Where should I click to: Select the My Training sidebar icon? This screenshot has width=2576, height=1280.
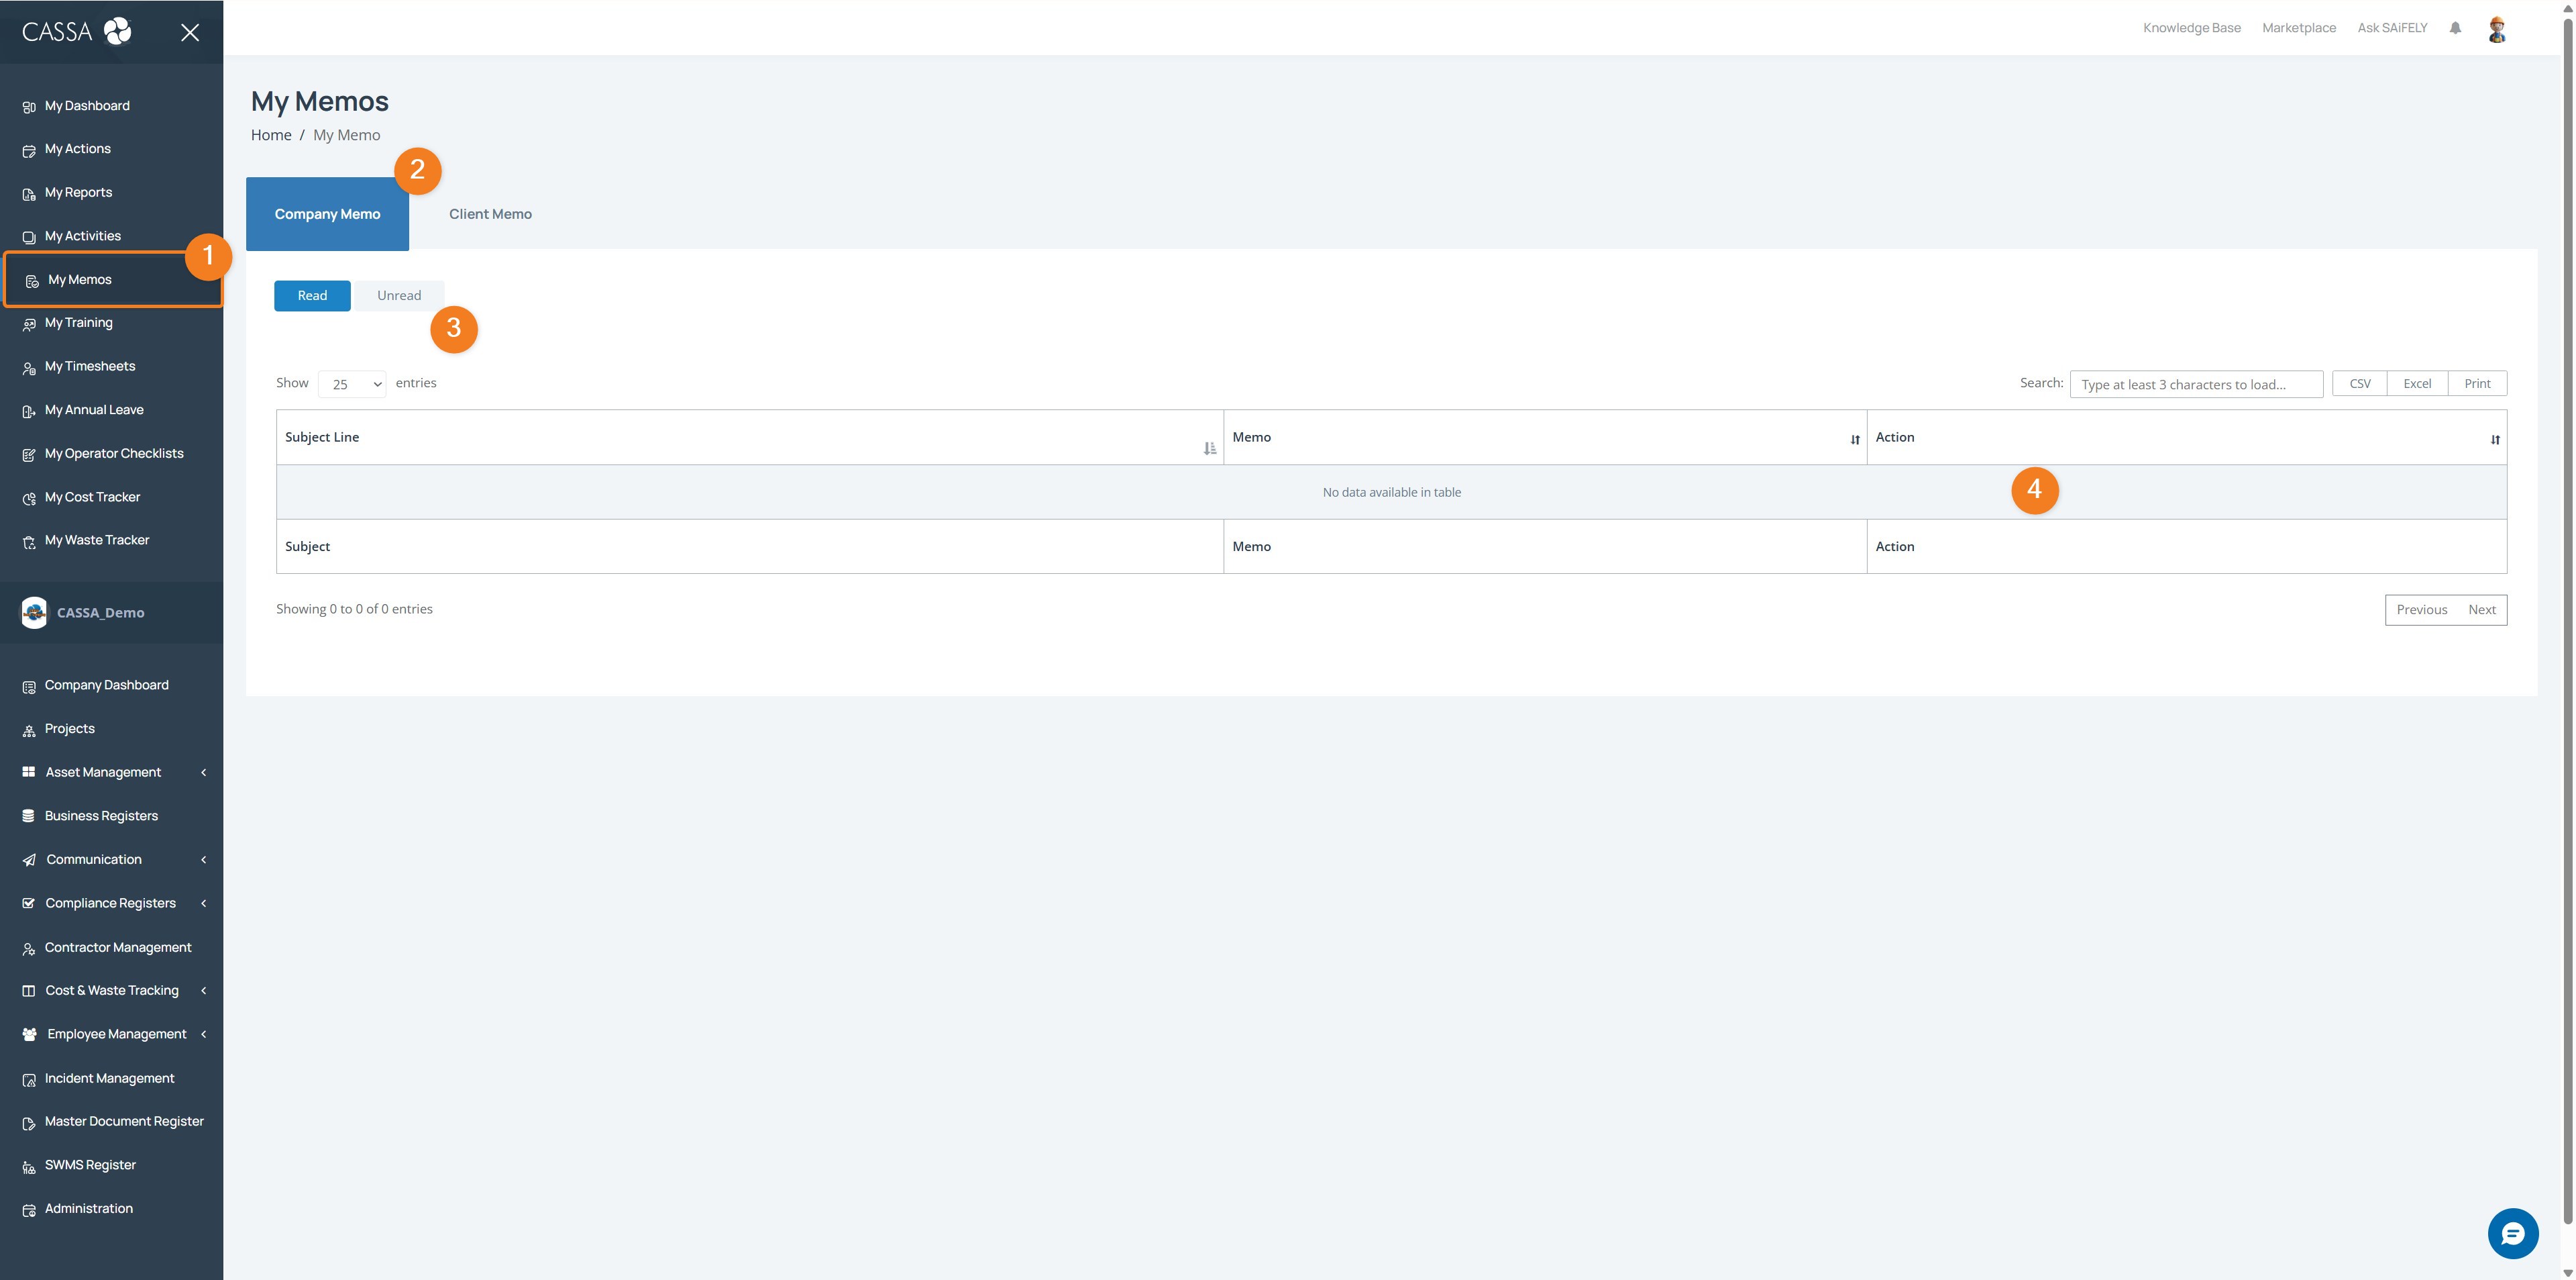tap(28, 322)
